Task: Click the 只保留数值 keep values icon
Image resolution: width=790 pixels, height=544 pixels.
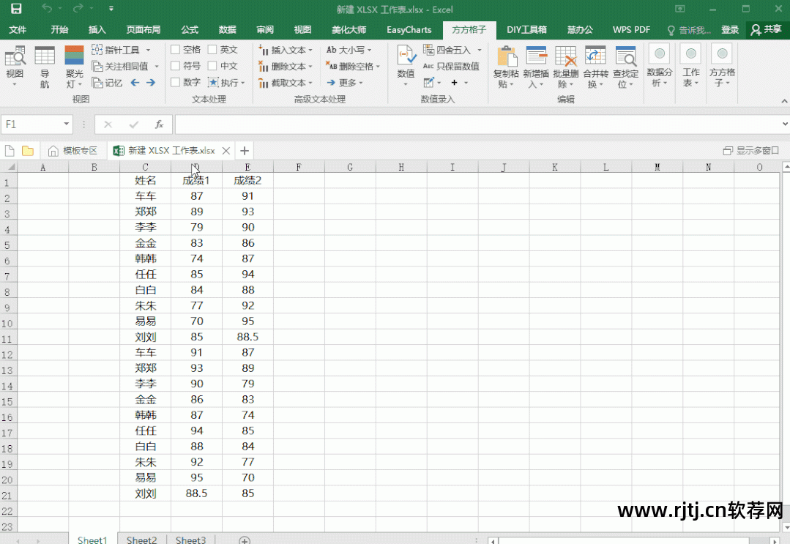Action: 428,66
